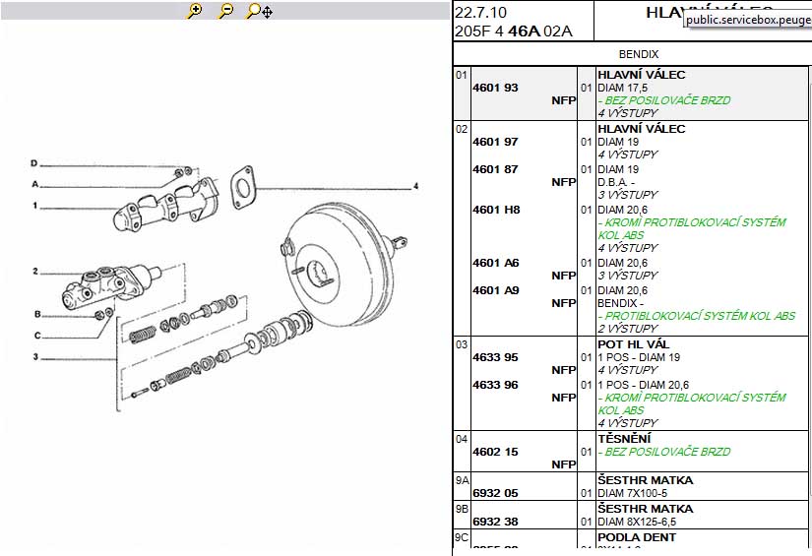Click master cylinder drawing labeled 1

point(163,204)
